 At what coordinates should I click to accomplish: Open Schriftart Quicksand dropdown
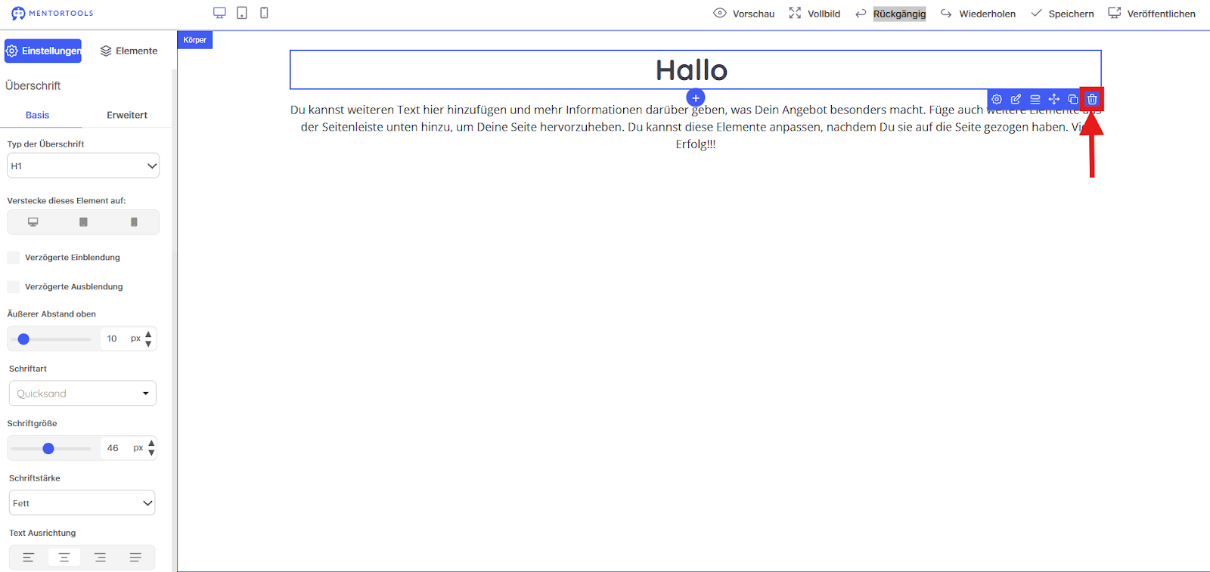click(x=82, y=394)
